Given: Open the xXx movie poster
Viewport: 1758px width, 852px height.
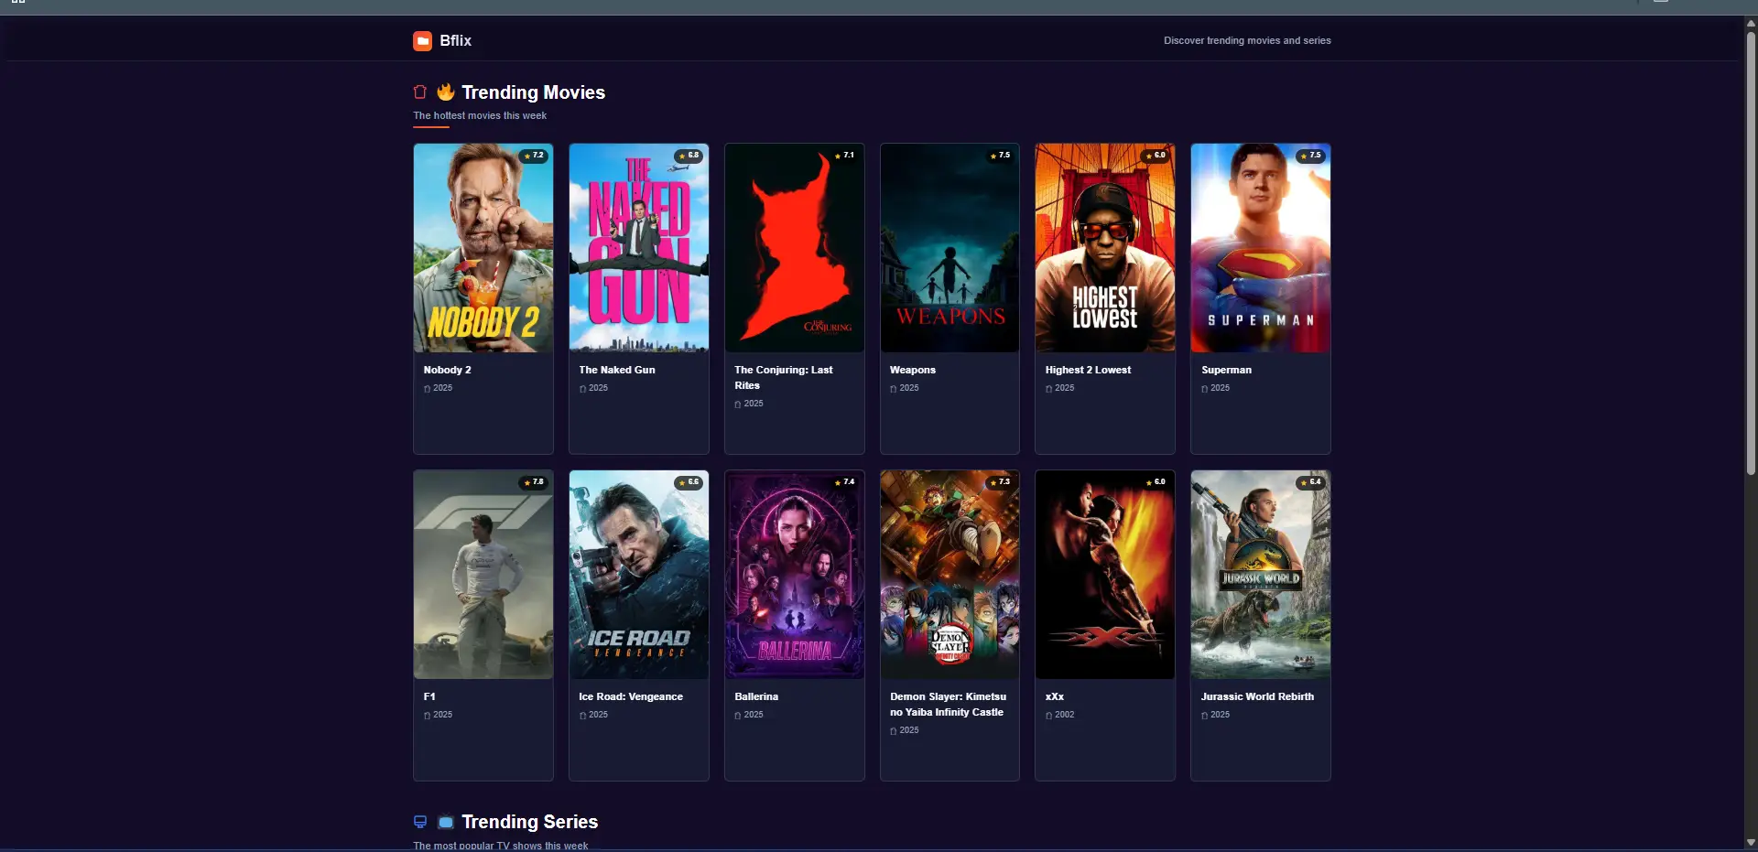Looking at the screenshot, I should tap(1104, 575).
